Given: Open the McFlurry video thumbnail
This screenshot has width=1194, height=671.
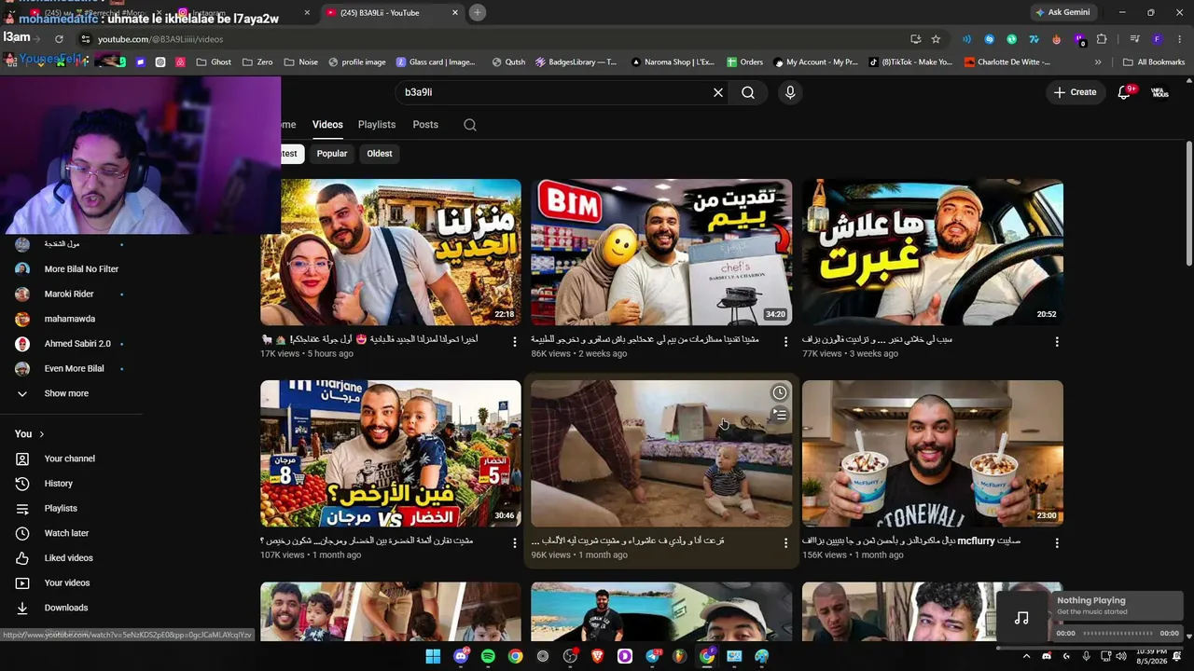Looking at the screenshot, I should pos(933,453).
